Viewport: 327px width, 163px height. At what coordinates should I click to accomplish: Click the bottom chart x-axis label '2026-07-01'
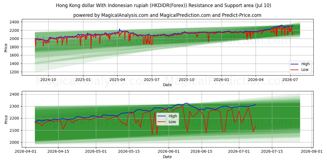(239, 152)
